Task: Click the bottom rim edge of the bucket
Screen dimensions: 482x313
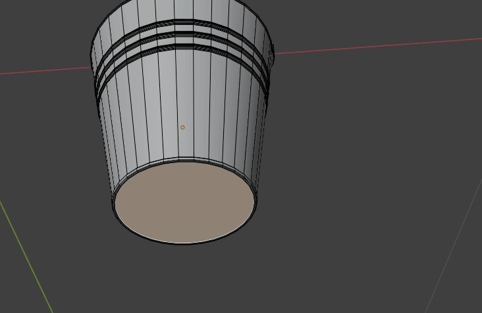Action: tap(184, 243)
